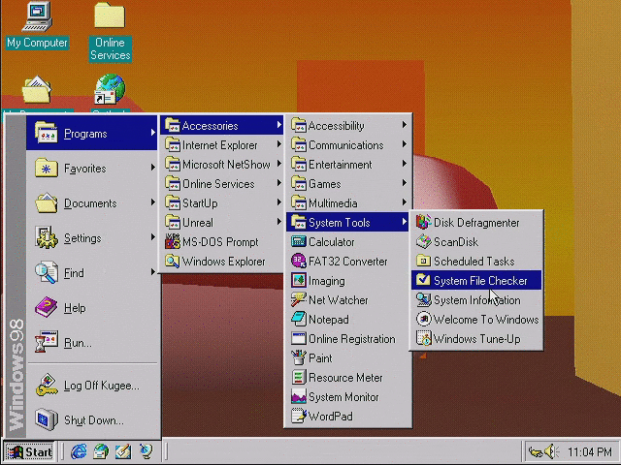Screen dimensions: 621x465
Task: Click the System Monitor icon
Action: (298, 396)
